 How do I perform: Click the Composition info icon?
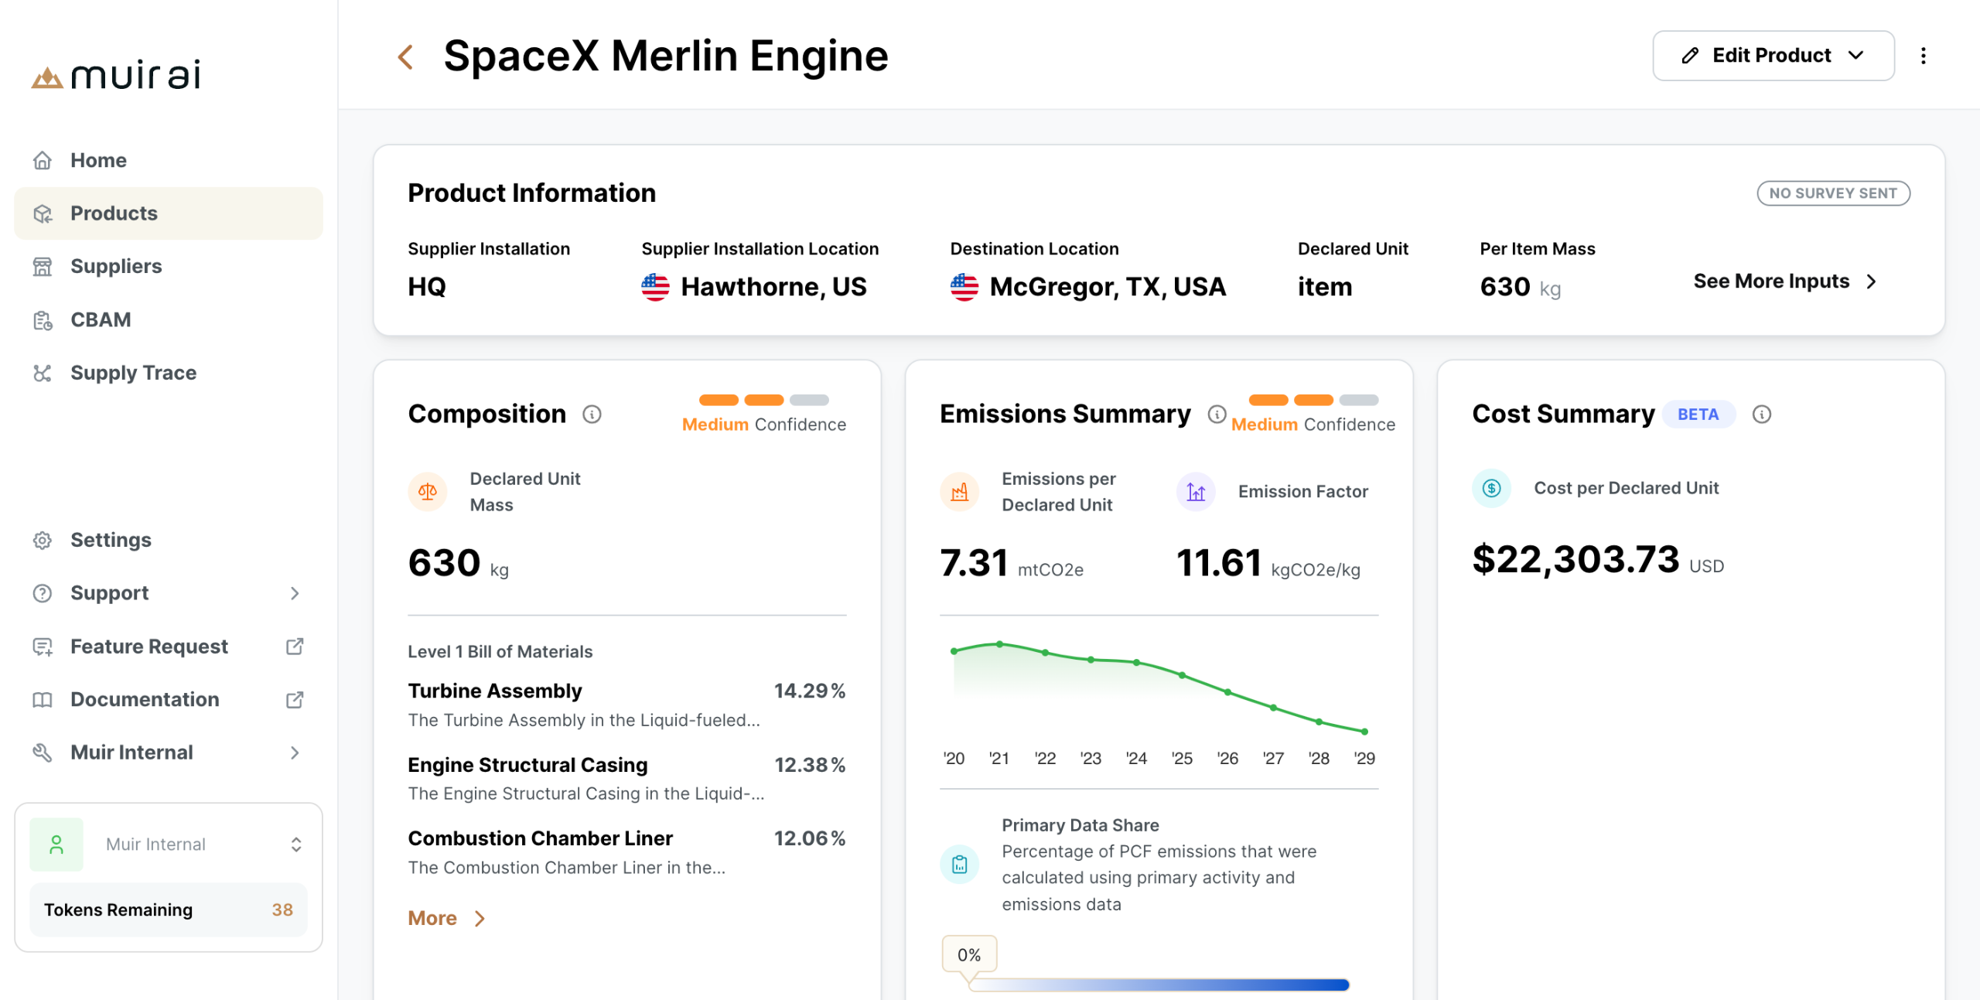592,415
